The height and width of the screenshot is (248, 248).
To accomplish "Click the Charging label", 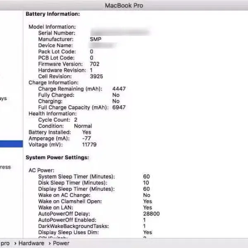I will (50, 101).
